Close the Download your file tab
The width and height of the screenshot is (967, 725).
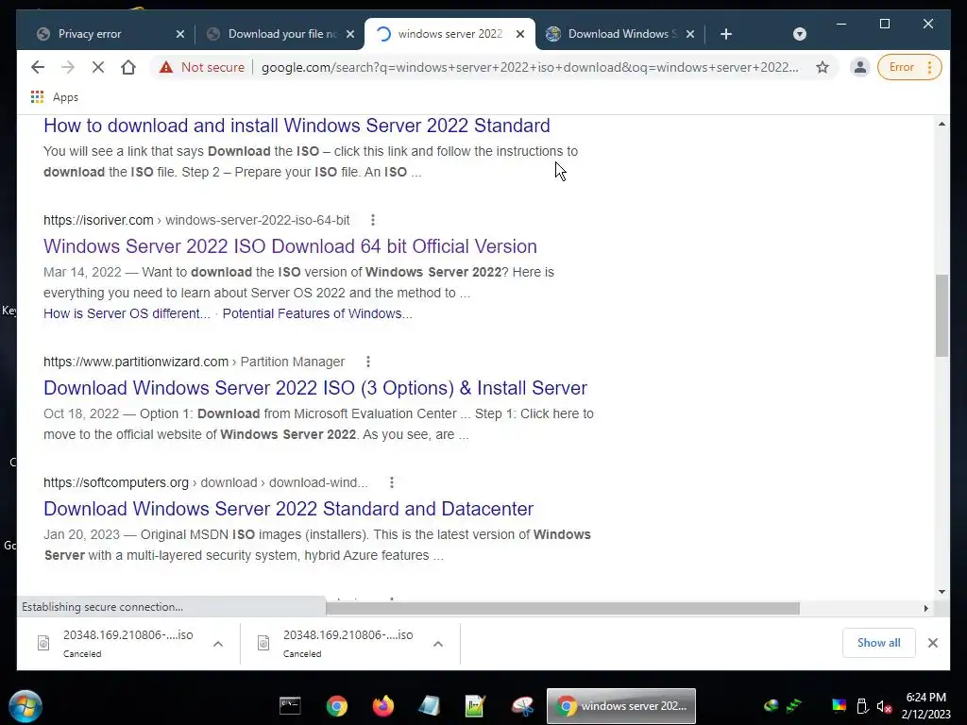(350, 34)
